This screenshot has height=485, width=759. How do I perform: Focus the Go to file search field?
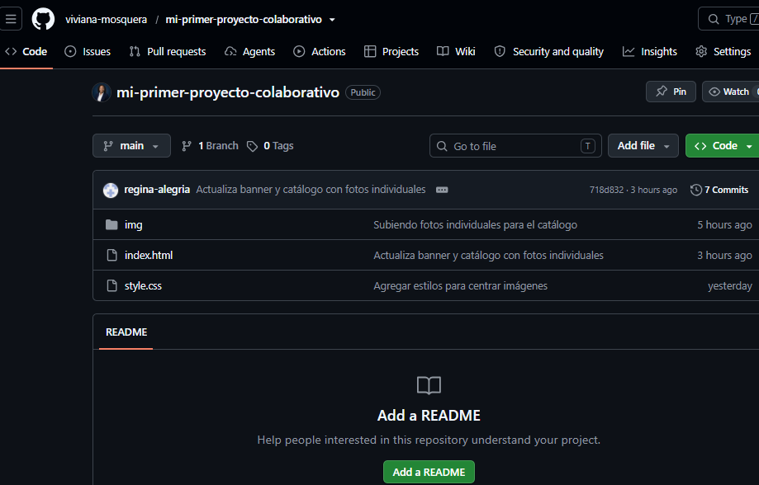[515, 145]
